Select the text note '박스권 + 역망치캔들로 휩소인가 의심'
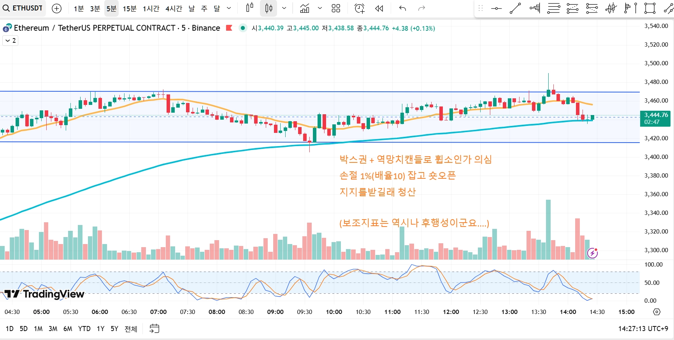Screen dimensions: 674x340 tap(416, 159)
